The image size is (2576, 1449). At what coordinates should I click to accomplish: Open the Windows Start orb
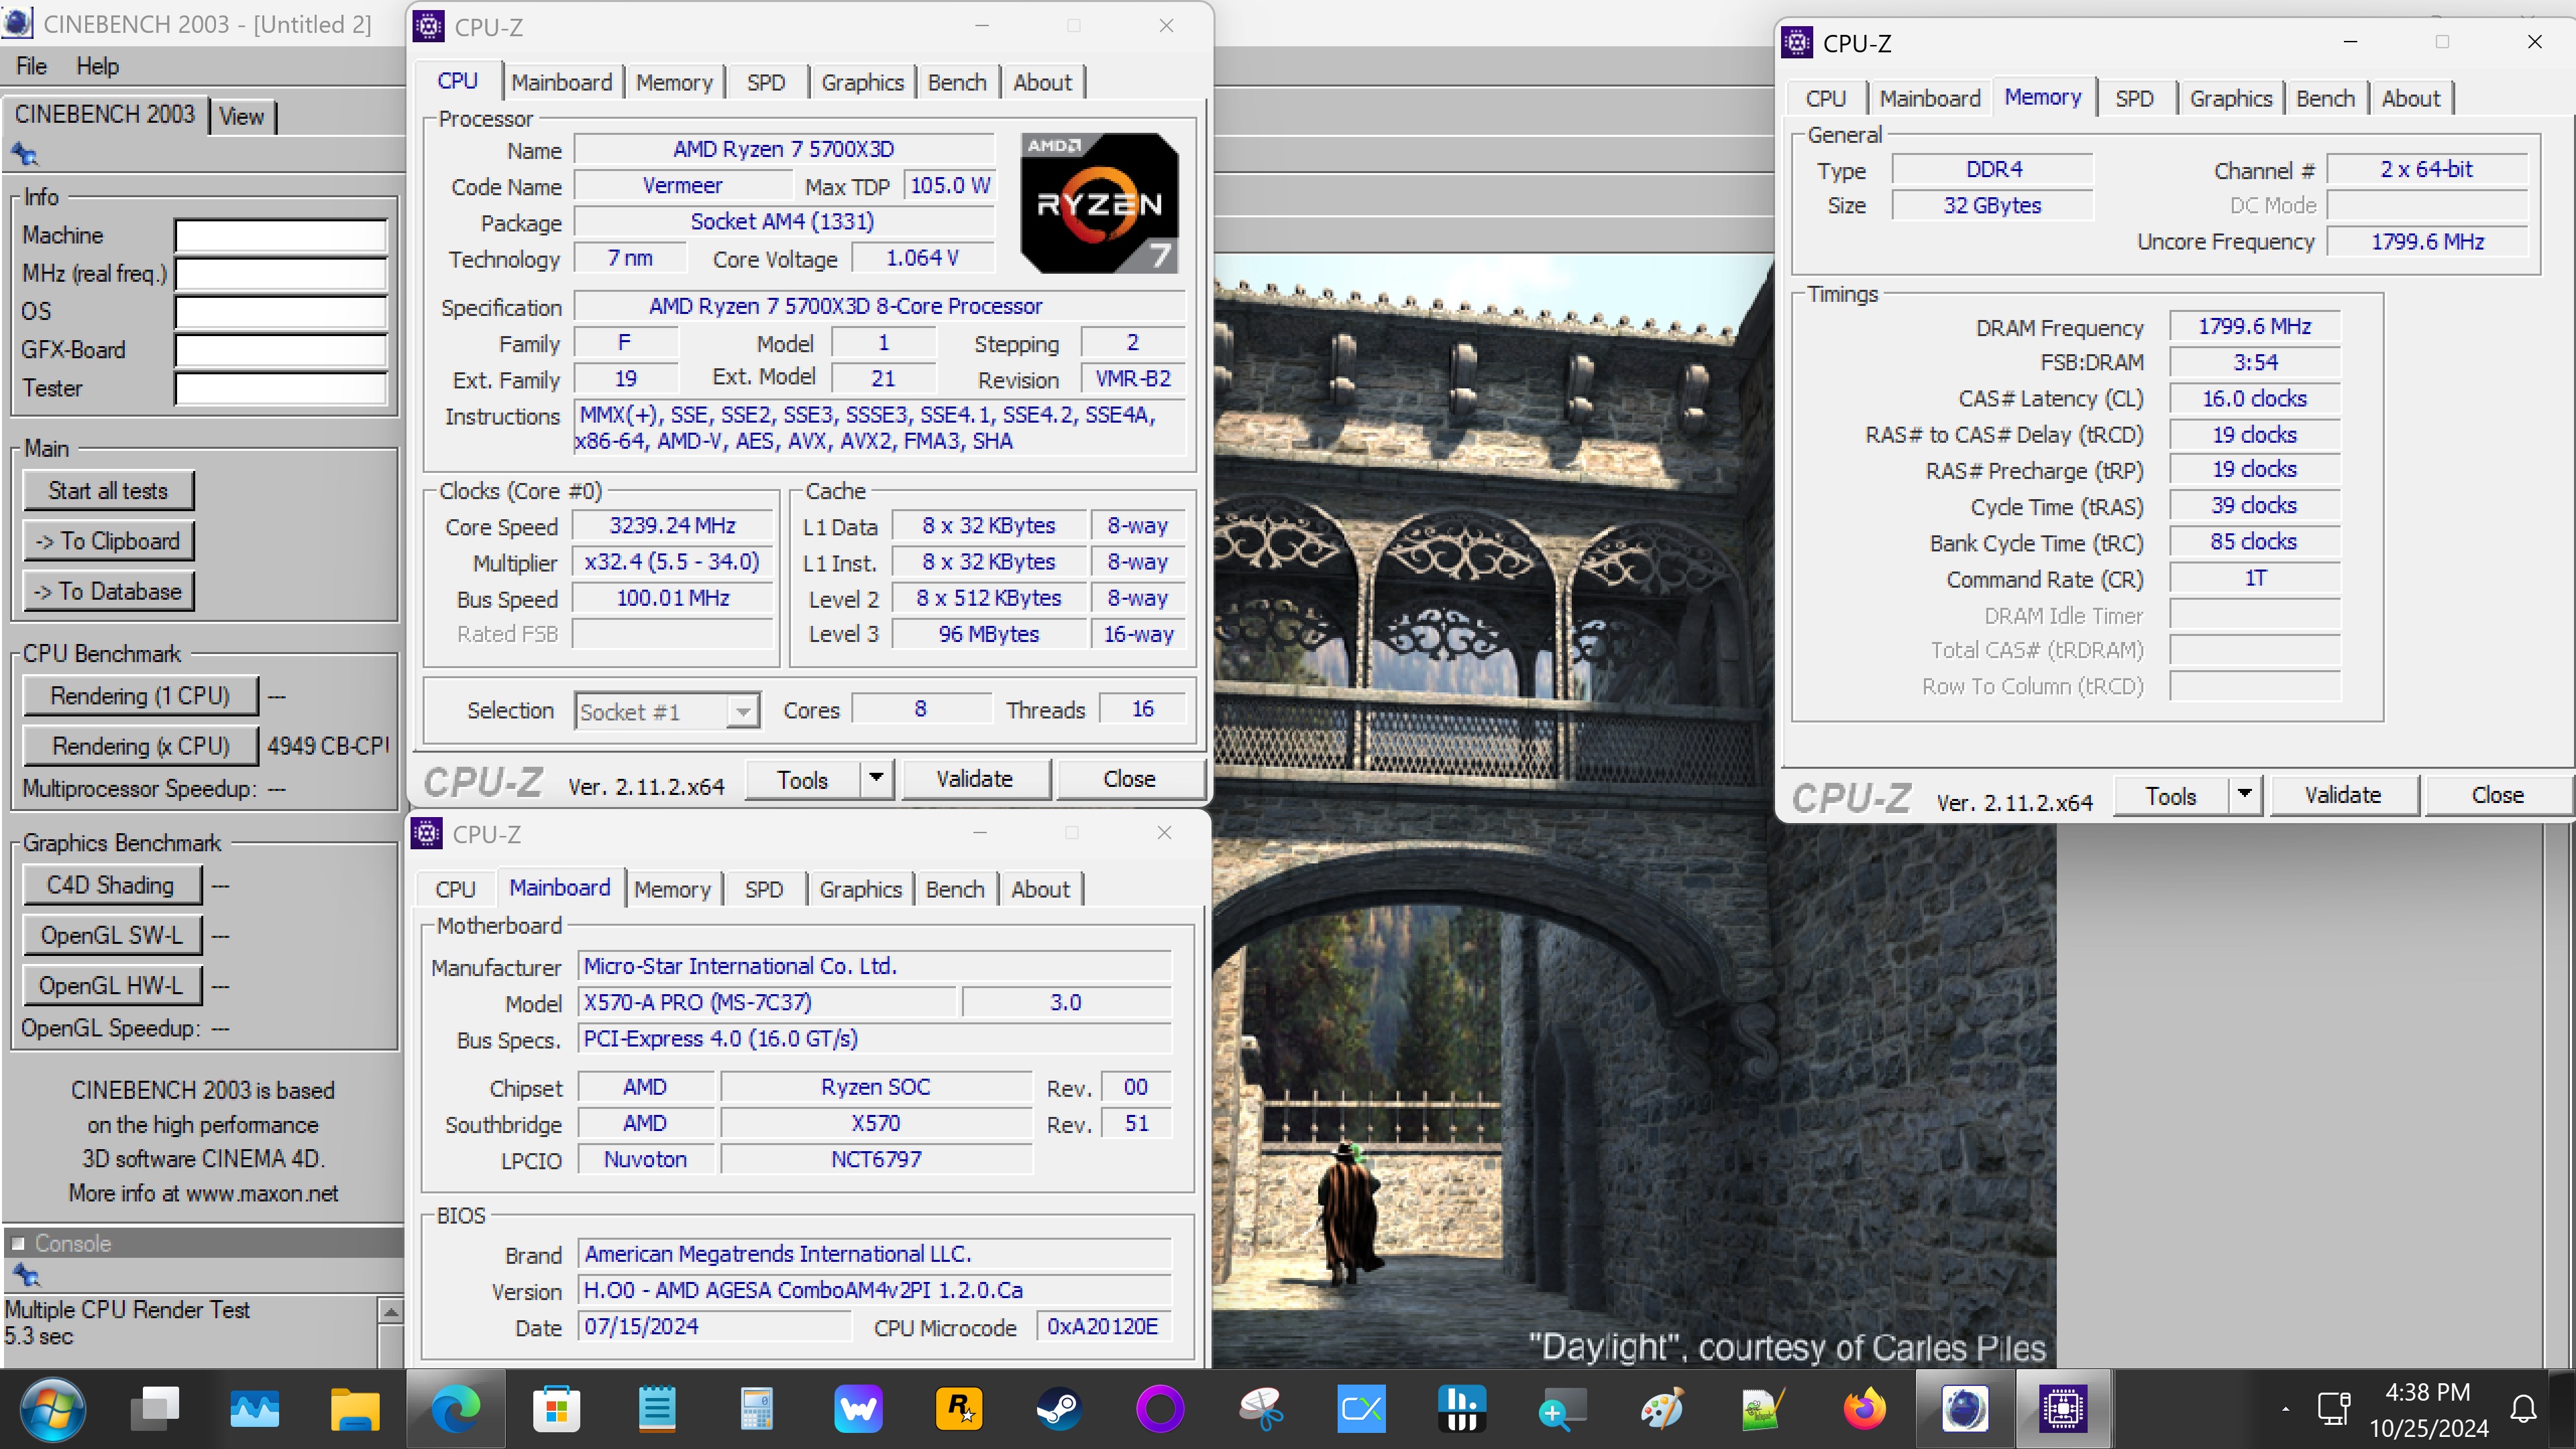tap(52, 1409)
